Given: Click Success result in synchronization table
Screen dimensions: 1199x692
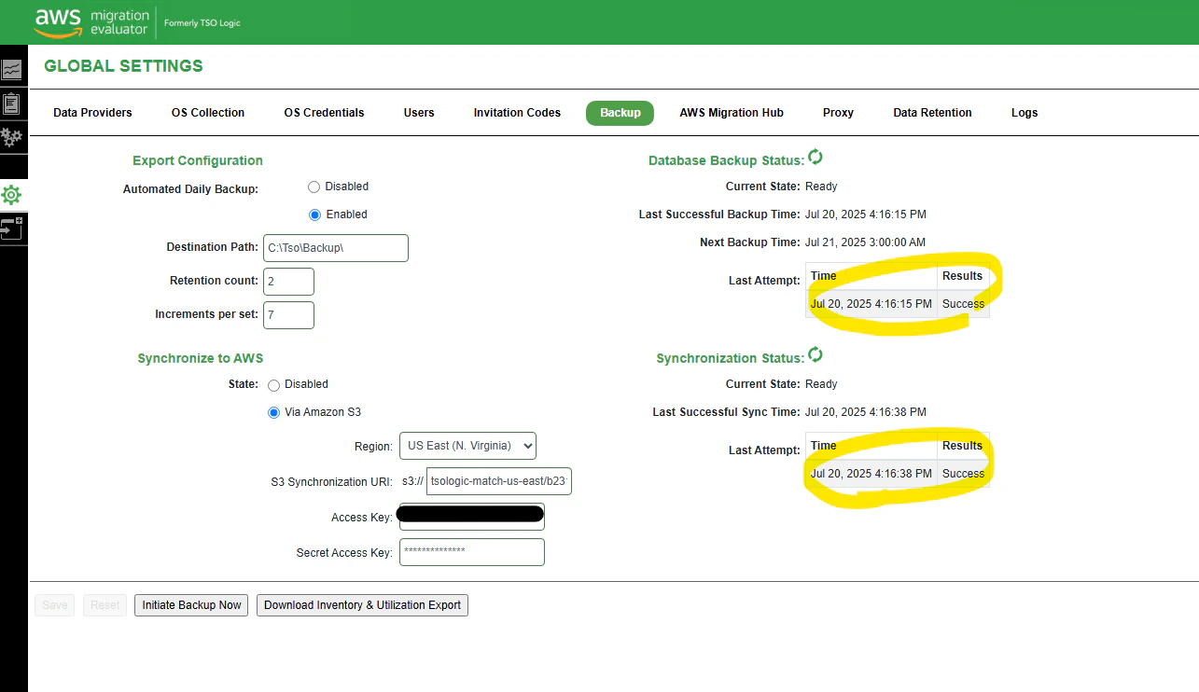Looking at the screenshot, I should tap(963, 474).
